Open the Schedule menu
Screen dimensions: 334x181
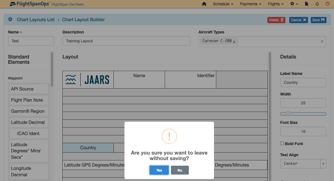click(x=223, y=4)
